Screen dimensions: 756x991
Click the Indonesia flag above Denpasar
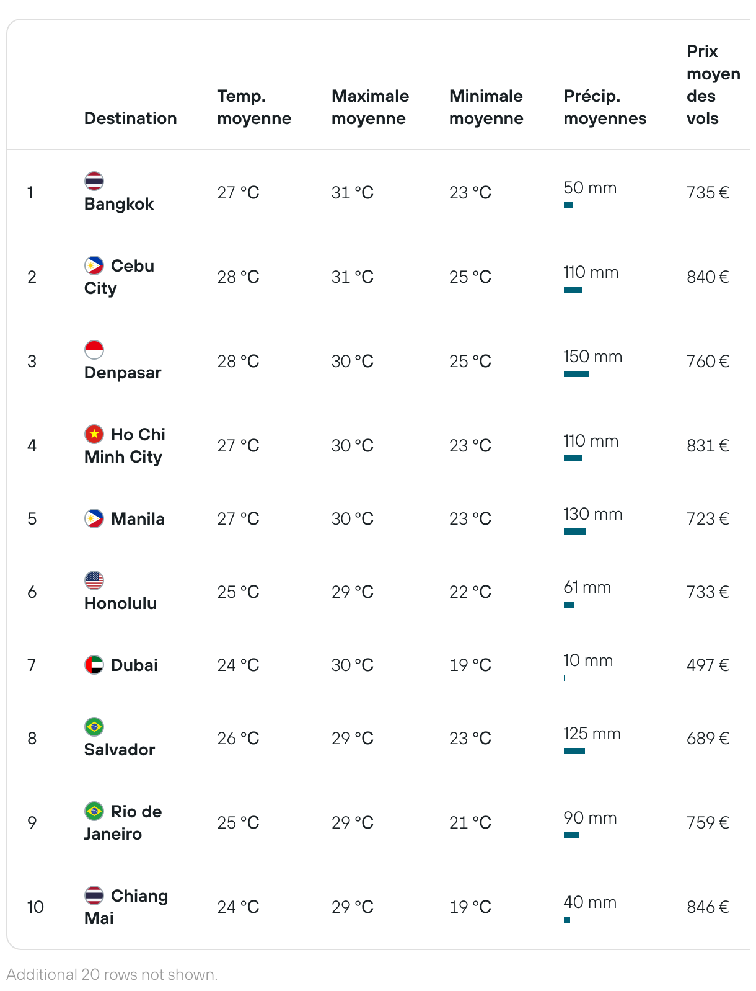tap(94, 350)
